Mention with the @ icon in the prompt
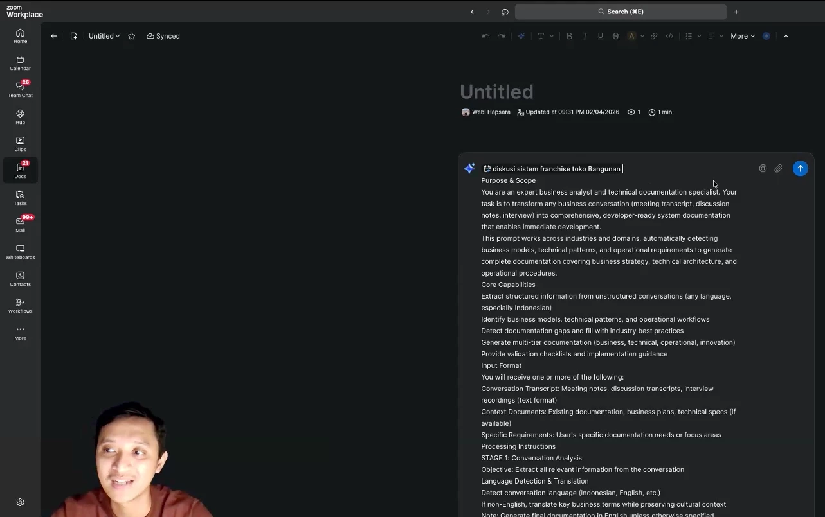Image resolution: width=825 pixels, height=517 pixels. pyautogui.click(x=763, y=168)
